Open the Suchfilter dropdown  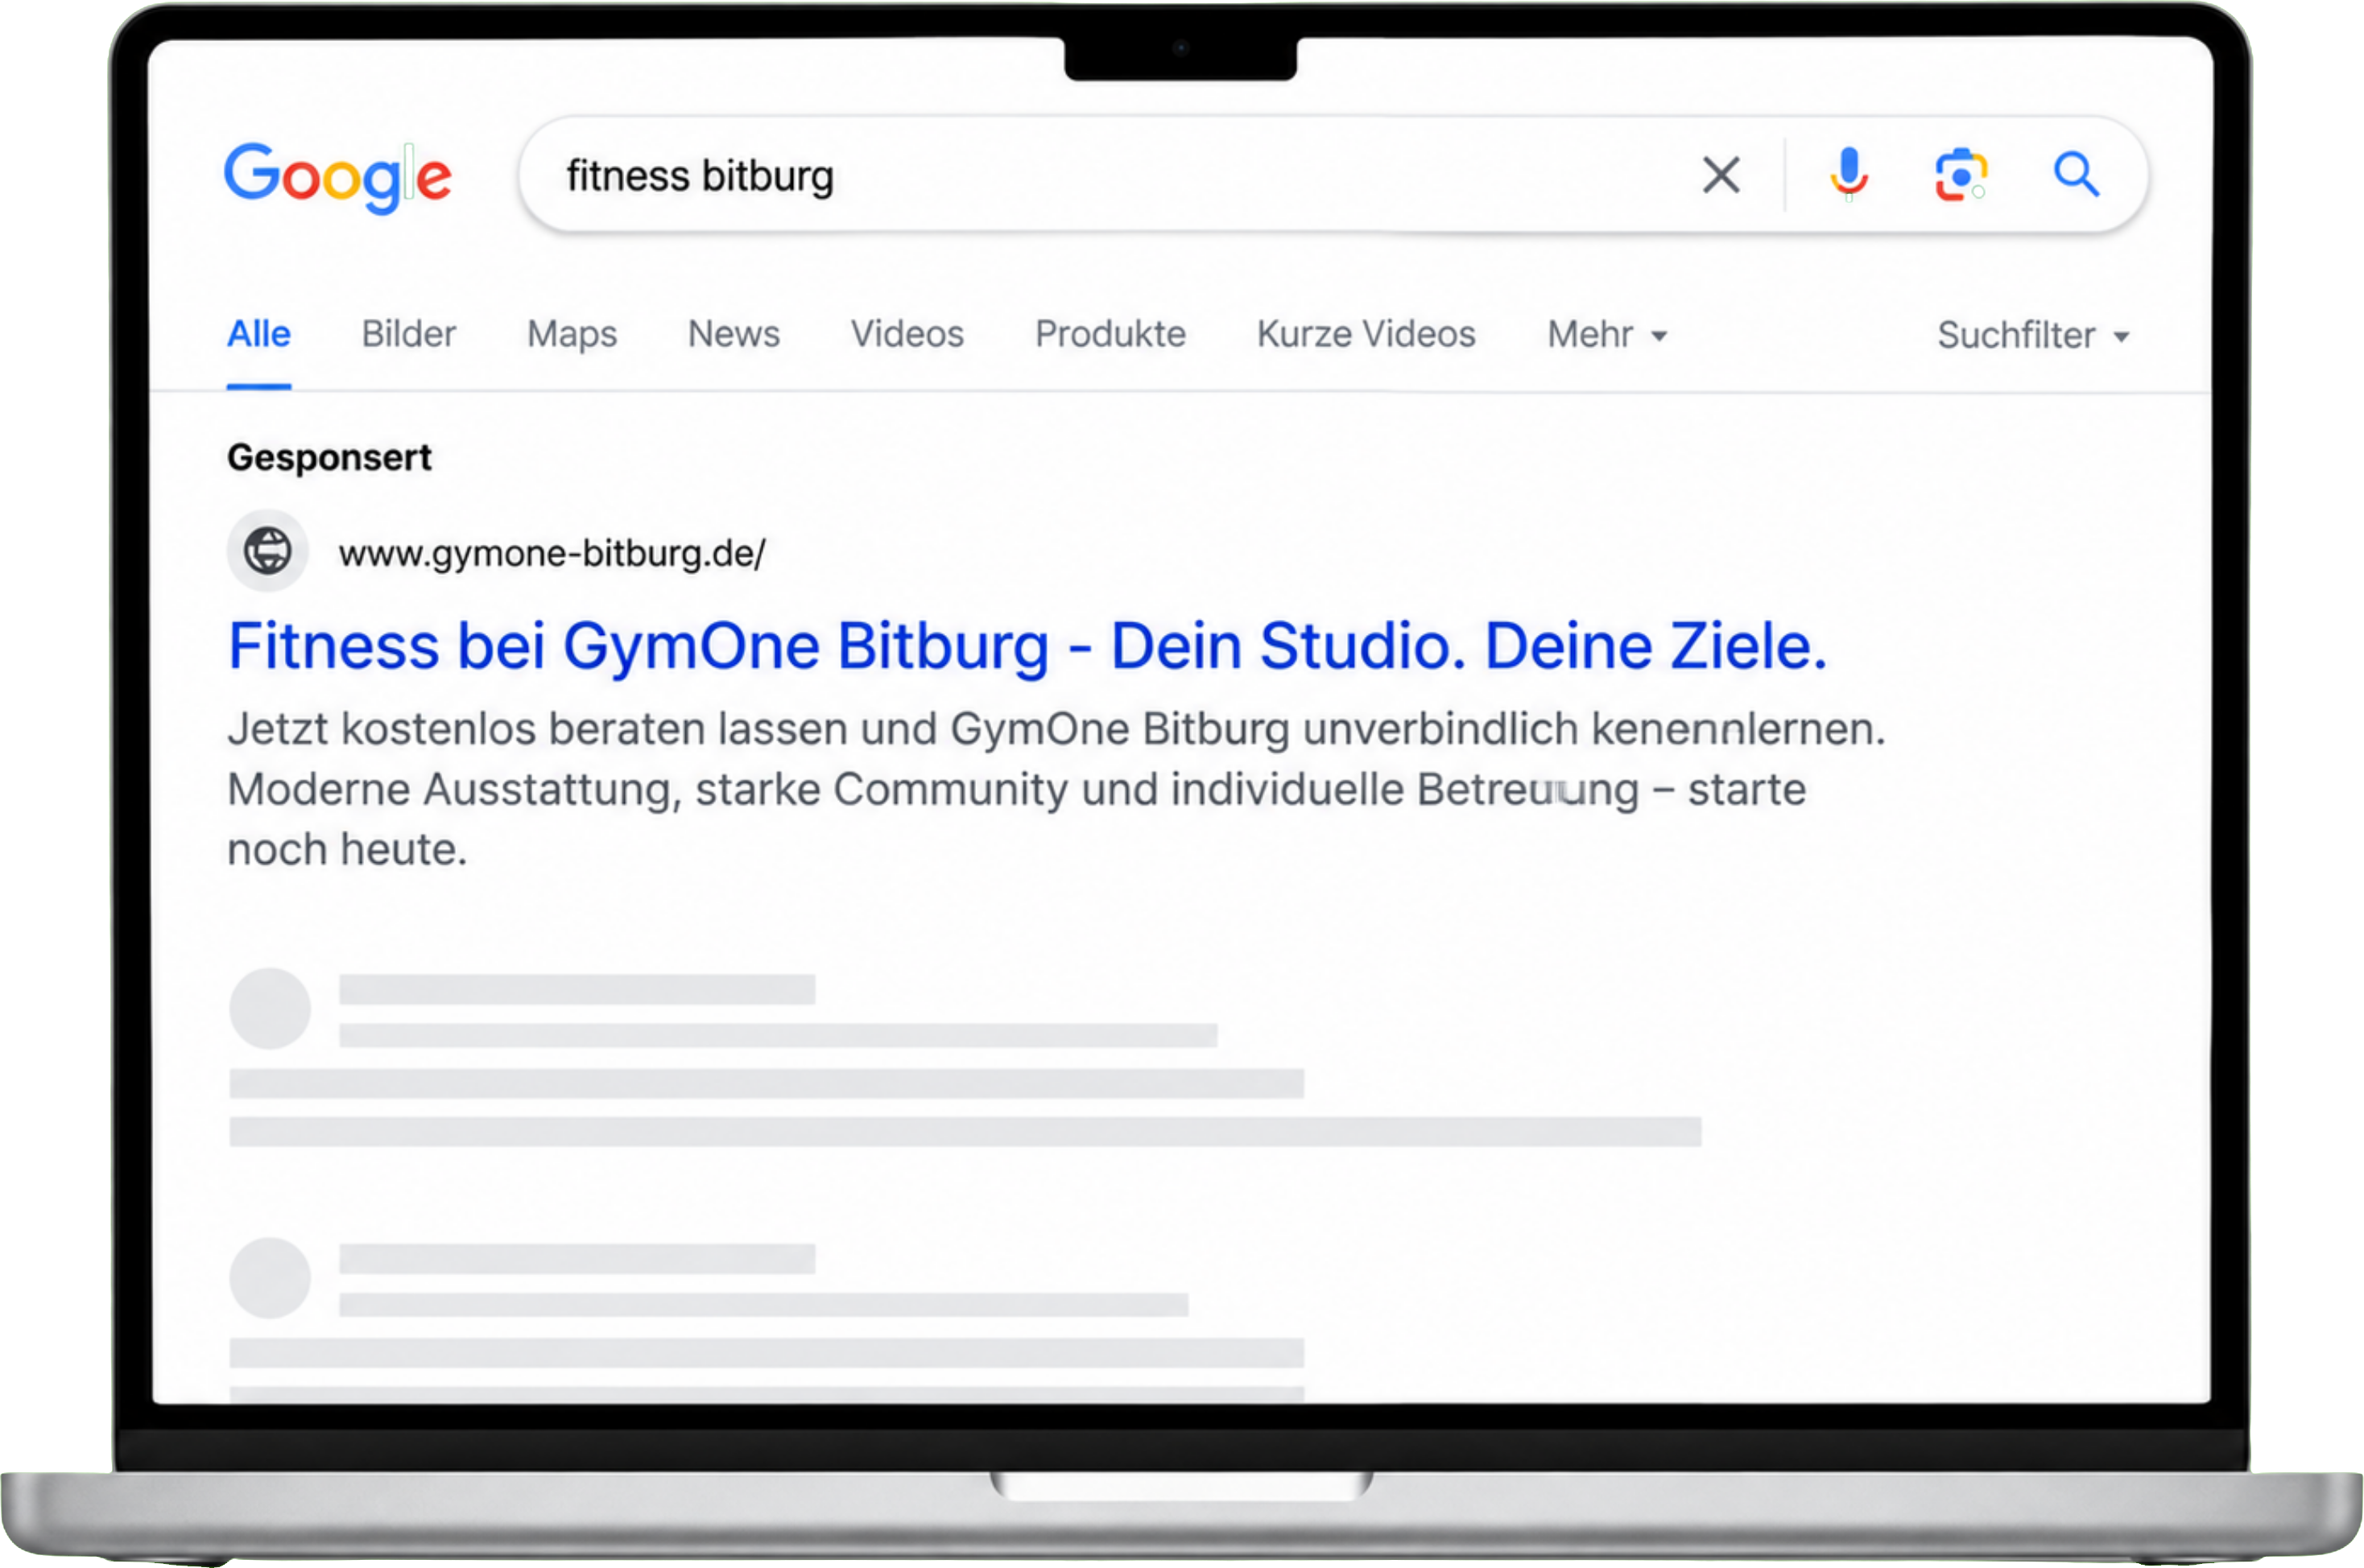tap(2033, 336)
